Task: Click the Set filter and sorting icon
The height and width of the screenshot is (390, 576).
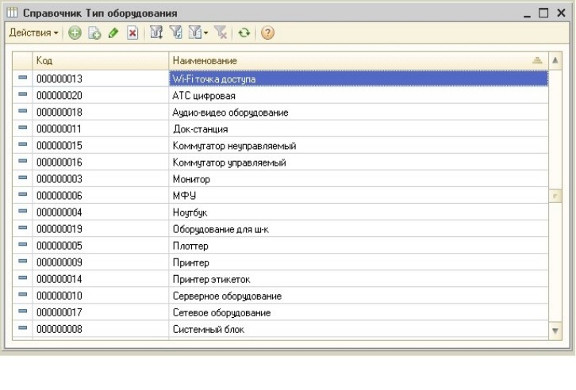Action: tap(156, 33)
